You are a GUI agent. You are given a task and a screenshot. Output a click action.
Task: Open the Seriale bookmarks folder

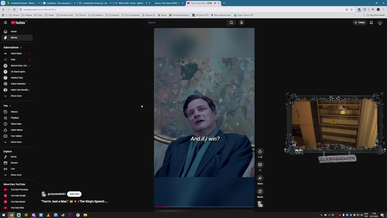50,15
